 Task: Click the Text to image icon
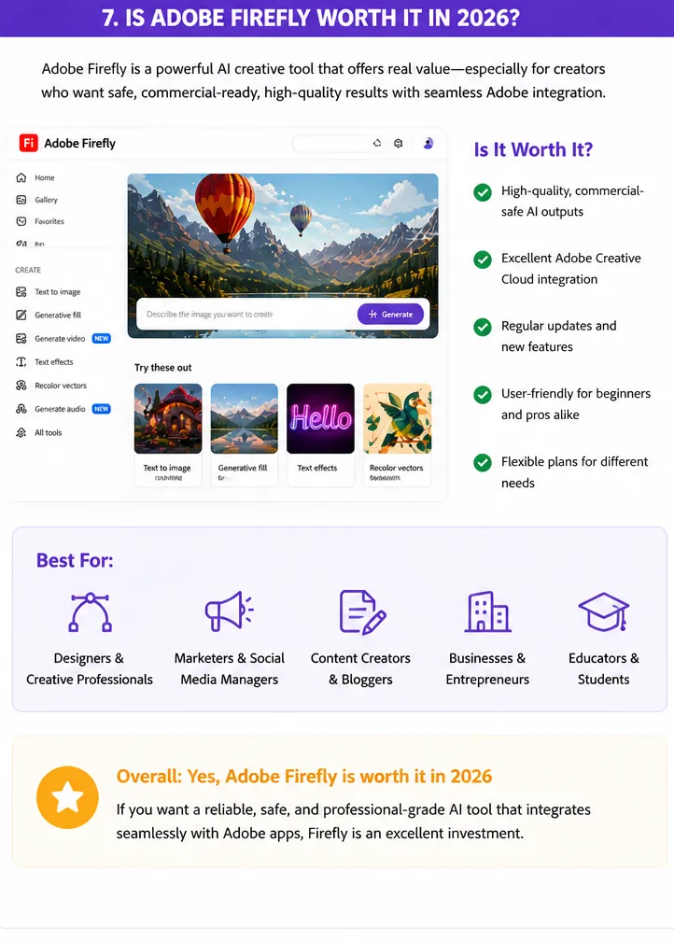click(x=21, y=291)
